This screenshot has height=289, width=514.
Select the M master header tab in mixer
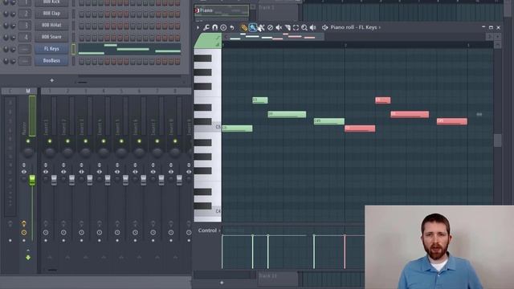tap(28, 91)
